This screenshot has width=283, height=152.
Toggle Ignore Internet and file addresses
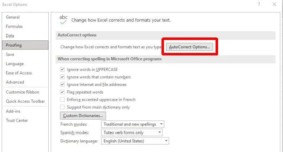pos(62,85)
